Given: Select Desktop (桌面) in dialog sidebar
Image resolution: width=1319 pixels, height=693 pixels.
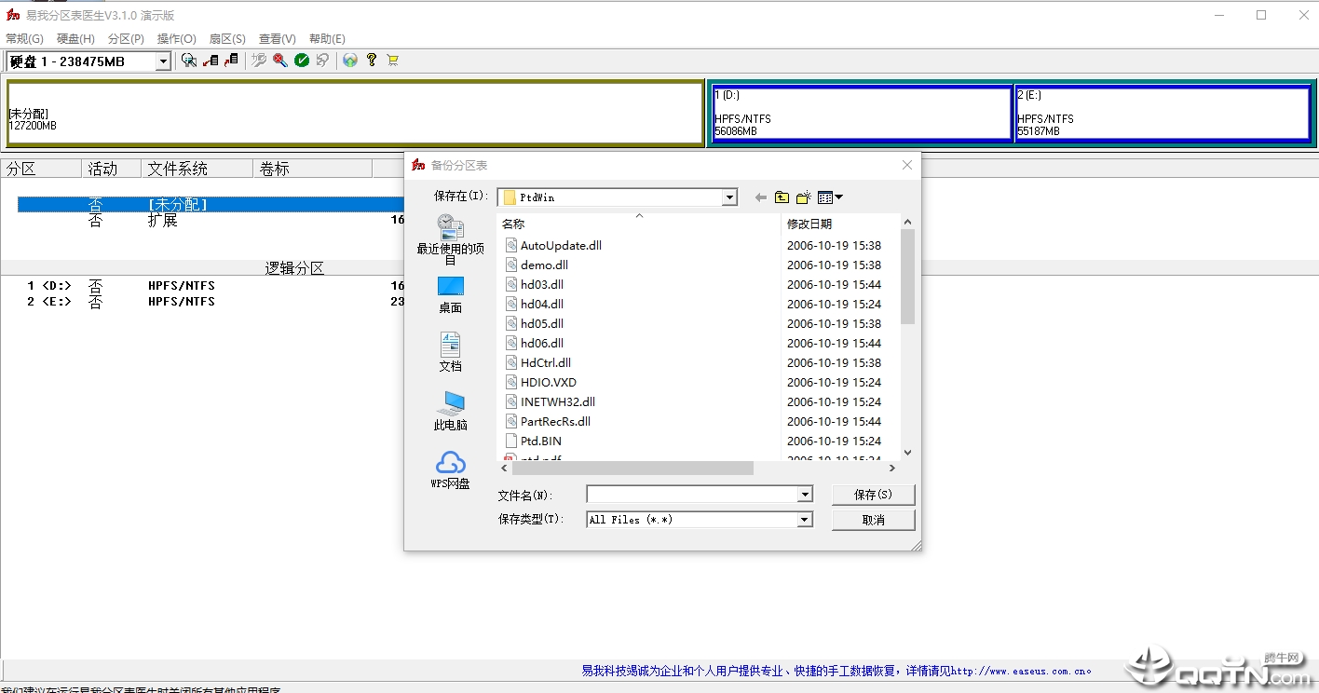Looking at the screenshot, I should click(x=451, y=295).
